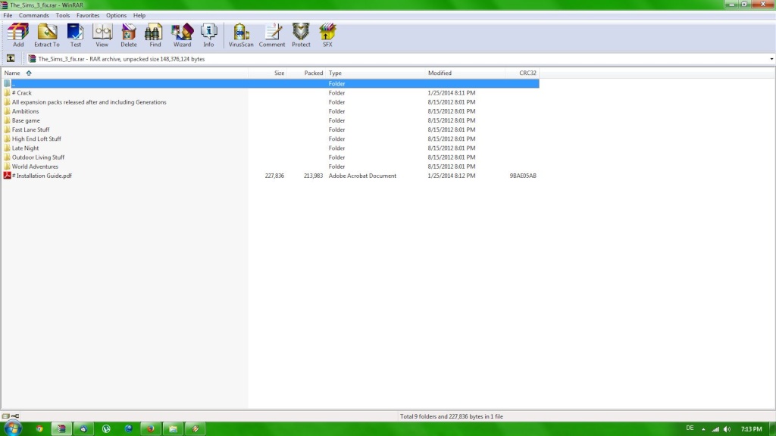Go up one level with the arrow icon

[x=11, y=59]
